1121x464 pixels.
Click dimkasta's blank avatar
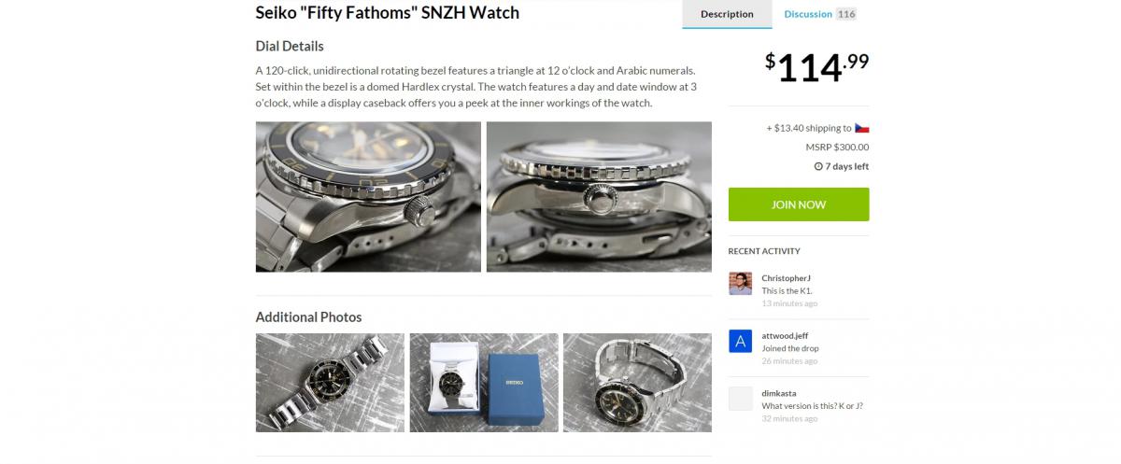click(x=740, y=399)
